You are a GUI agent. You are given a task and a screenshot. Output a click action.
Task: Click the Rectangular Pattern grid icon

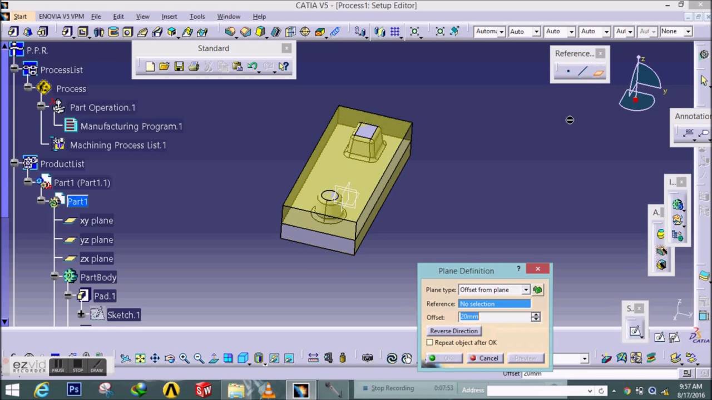[x=395, y=32]
